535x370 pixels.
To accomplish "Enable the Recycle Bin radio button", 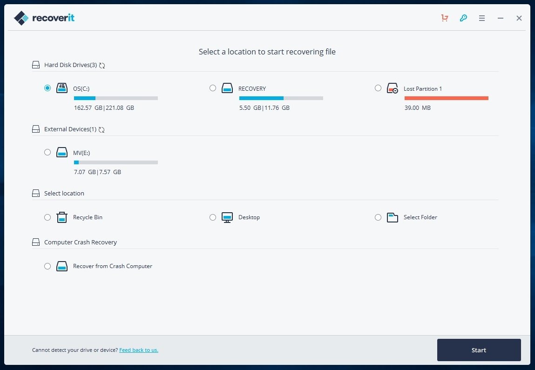I will pyautogui.click(x=47, y=217).
